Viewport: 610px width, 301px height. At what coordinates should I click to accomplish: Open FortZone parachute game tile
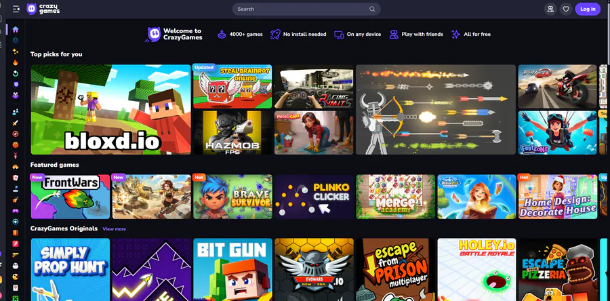(558, 133)
